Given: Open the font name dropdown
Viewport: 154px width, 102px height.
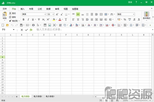Looking at the screenshot, I should pos(45,14).
